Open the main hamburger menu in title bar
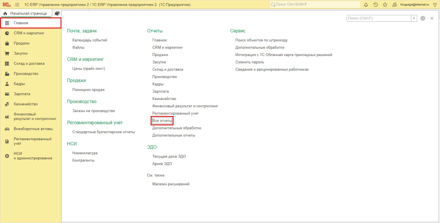This screenshot has height=223, width=440. point(17,5)
